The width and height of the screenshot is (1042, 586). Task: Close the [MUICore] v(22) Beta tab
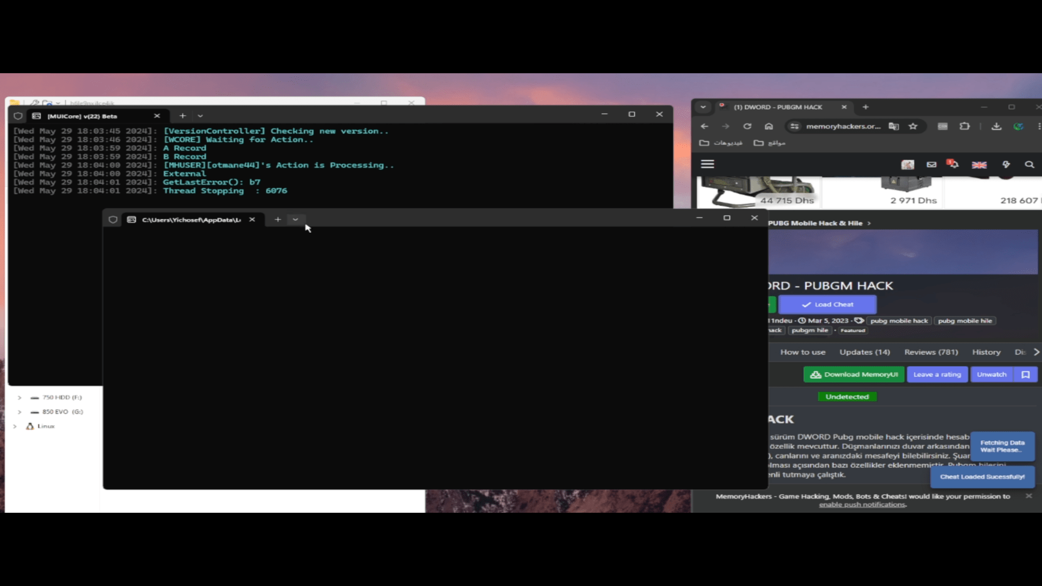point(157,116)
